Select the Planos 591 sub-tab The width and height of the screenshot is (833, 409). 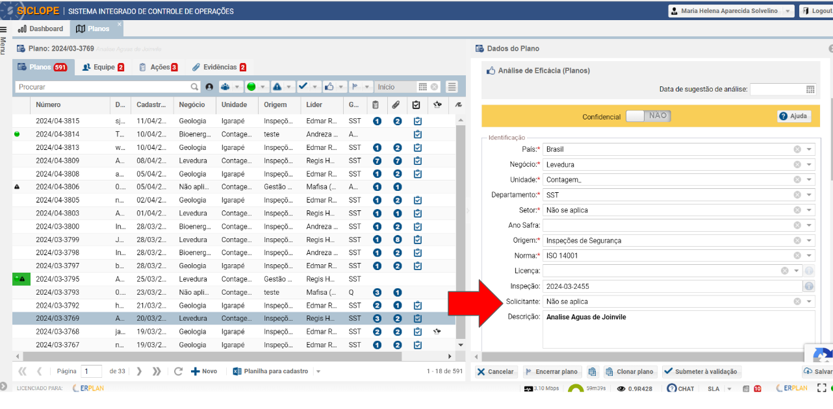pos(42,67)
